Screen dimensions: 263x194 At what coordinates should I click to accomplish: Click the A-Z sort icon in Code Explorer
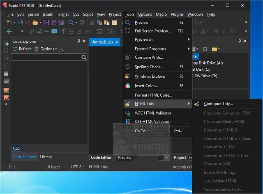click(x=62, y=49)
